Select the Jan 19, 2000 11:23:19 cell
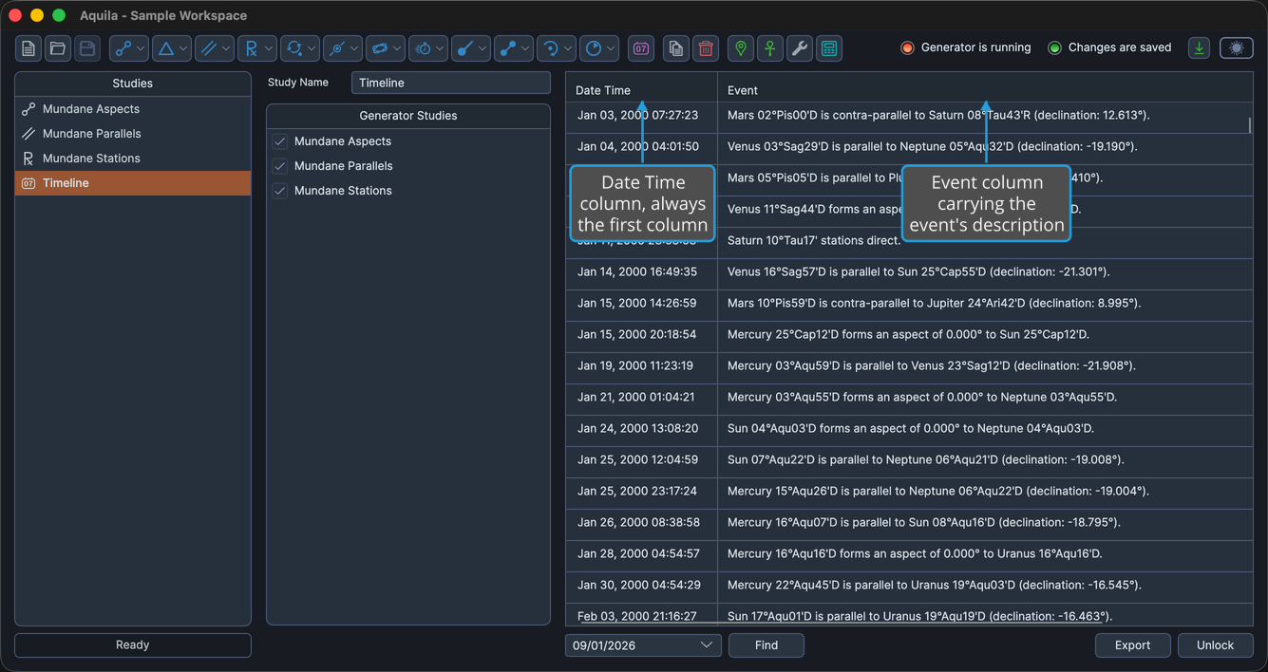 (641, 366)
